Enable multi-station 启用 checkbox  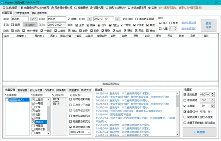[13, 25]
